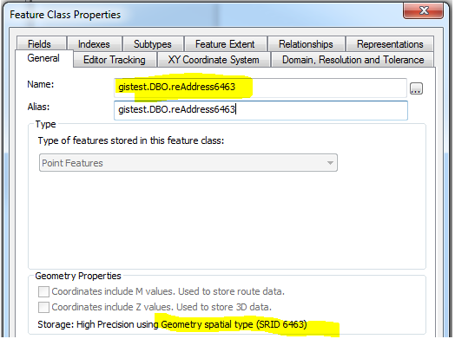Open the Fields tab
This screenshot has height=339, width=455.
(x=42, y=44)
